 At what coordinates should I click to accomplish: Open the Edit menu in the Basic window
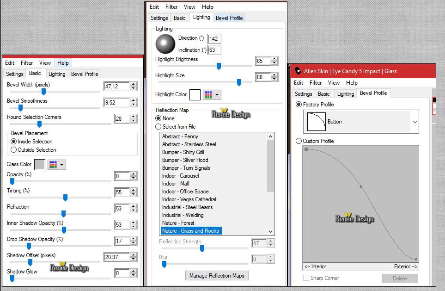pyautogui.click(x=9, y=63)
